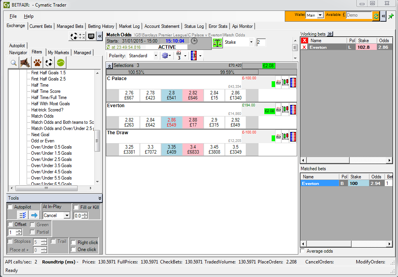Switch to the Current Bets tab

41,26
